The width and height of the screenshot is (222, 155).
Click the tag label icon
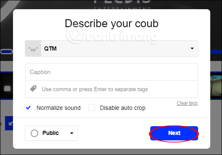click(x=33, y=89)
